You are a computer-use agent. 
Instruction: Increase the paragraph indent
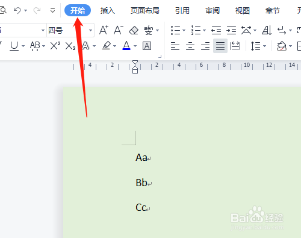231,30
